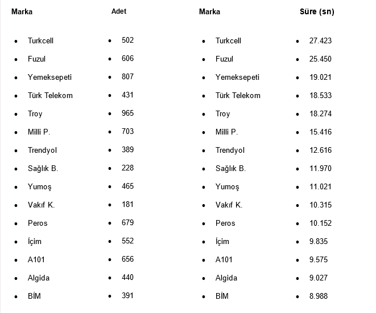
Task: Click the Süre (sn) column header
Action: 317,11
